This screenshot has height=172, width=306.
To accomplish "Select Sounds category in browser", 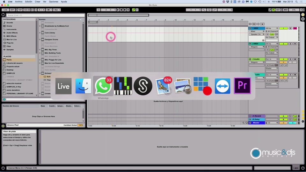I will click(x=10, y=23).
